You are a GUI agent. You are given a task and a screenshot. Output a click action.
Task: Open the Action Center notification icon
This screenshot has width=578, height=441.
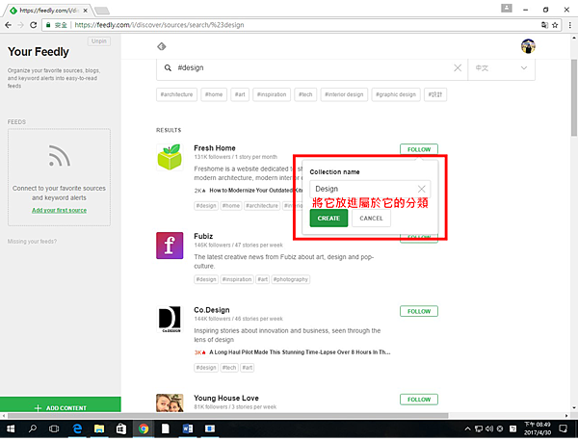click(x=563, y=428)
